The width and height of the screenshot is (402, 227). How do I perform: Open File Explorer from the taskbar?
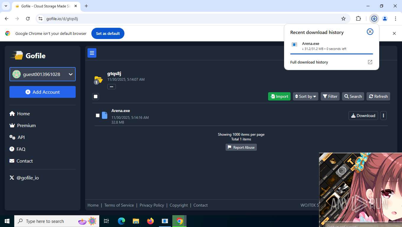[136, 221]
